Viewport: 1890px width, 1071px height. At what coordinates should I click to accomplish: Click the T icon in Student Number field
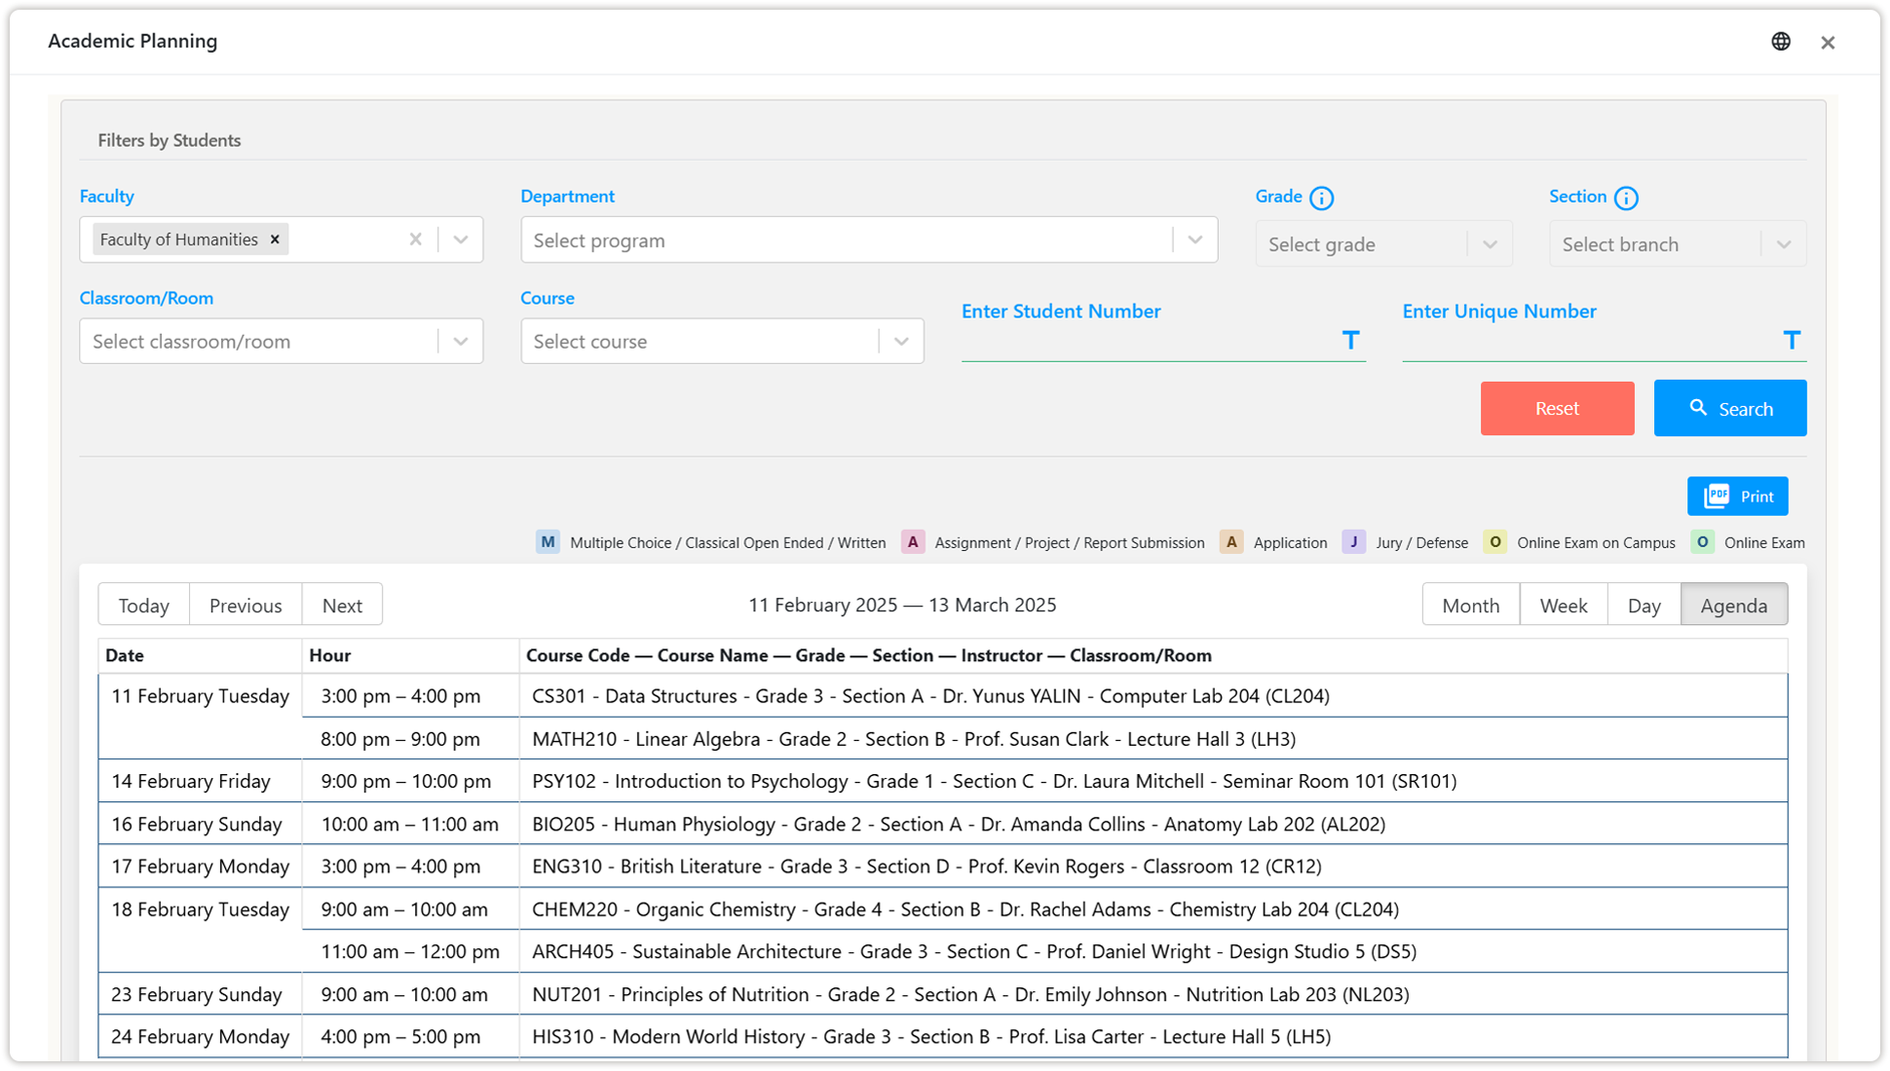1350,340
